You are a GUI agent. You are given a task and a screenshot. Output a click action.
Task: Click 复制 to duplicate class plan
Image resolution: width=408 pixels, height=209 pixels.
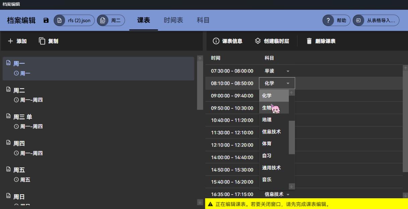[x=49, y=41]
